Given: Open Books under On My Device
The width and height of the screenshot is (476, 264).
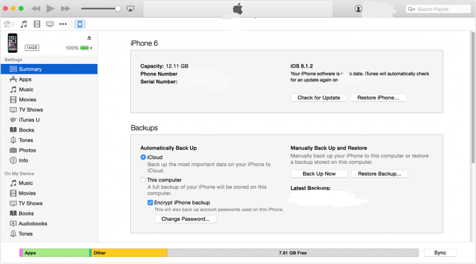Looking at the screenshot, I should 49,214.
